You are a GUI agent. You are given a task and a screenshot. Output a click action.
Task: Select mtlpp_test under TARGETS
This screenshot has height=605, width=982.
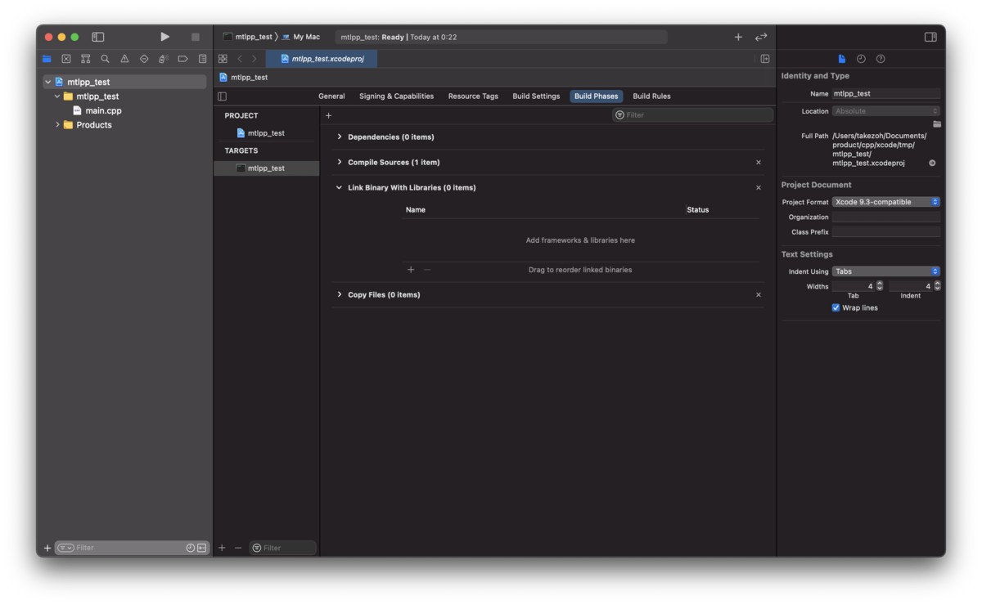click(x=266, y=168)
